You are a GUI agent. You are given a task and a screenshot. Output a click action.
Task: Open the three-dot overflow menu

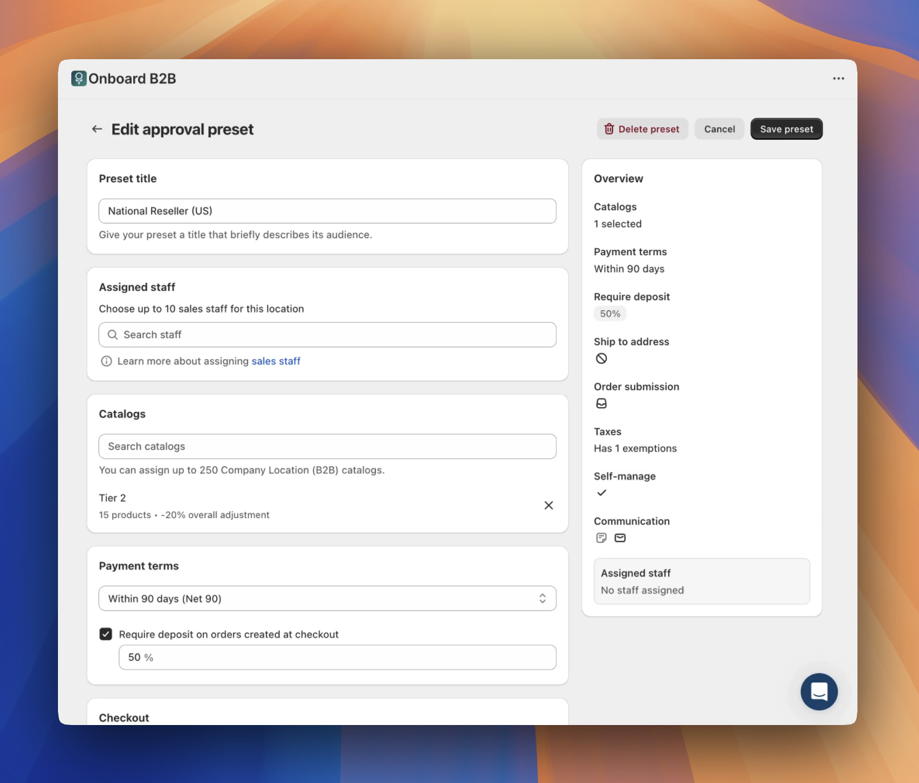pos(838,78)
